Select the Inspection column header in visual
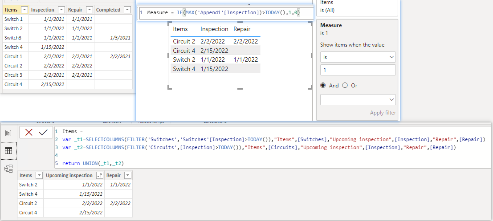This screenshot has height=221, width=493. 214,29
